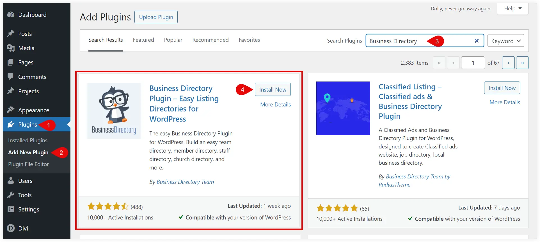Visit Business Directory Team by RadiusTheme link
This screenshot has height=242, width=540.
(414, 180)
